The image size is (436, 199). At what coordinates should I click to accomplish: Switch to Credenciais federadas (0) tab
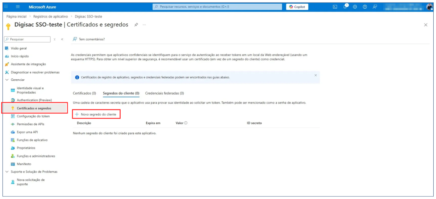164,93
